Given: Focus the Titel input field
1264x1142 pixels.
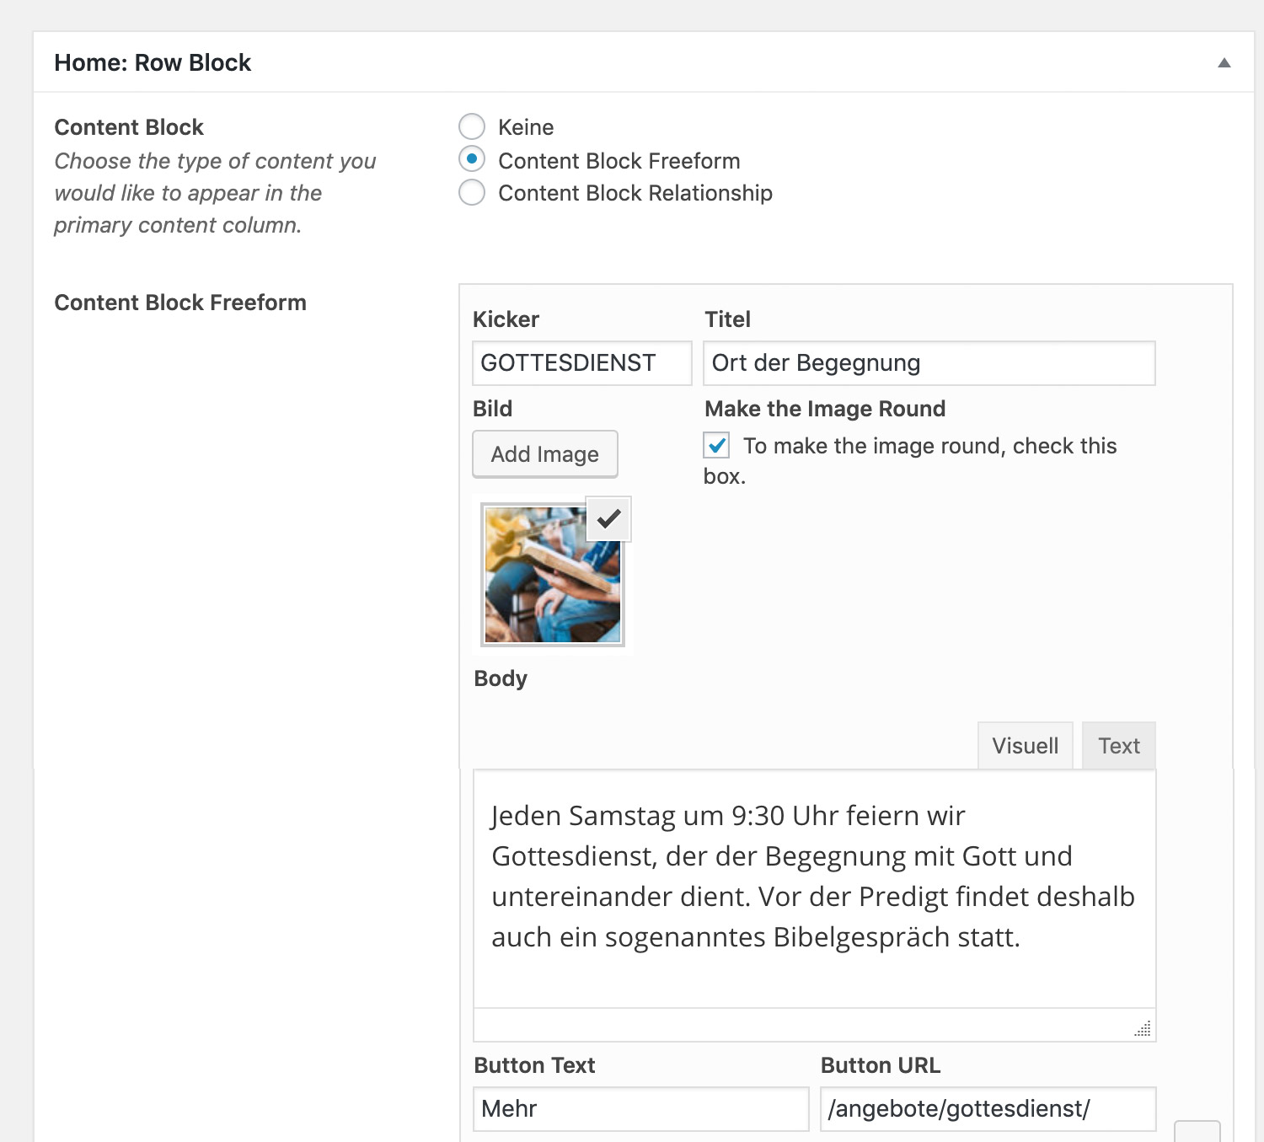Looking at the screenshot, I should 929,363.
